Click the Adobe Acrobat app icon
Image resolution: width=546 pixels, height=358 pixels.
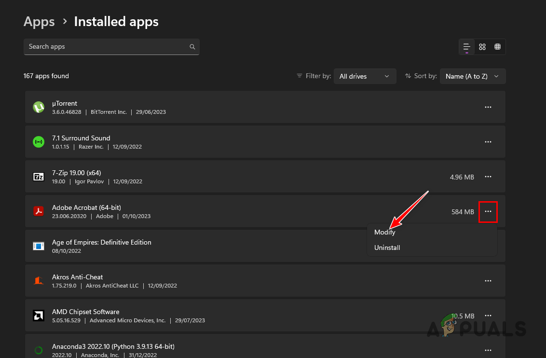[x=39, y=211]
